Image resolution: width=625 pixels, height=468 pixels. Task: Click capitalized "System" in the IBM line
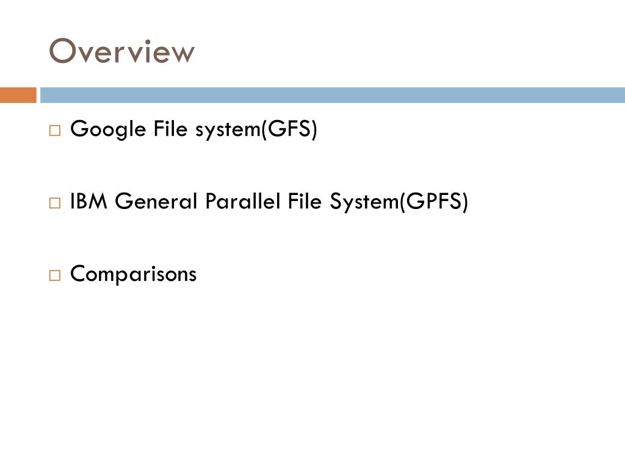coord(364,202)
